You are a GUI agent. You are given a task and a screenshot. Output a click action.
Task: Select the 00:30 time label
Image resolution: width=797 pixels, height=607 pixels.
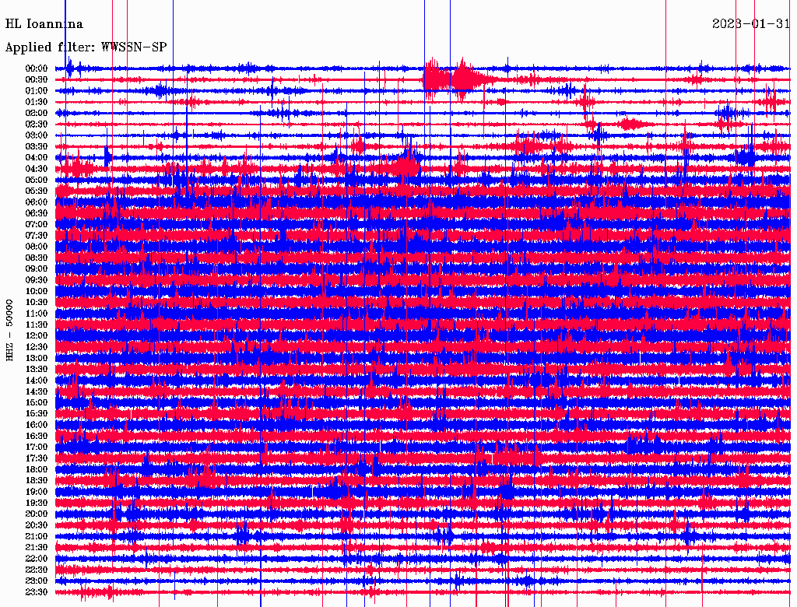click(37, 79)
